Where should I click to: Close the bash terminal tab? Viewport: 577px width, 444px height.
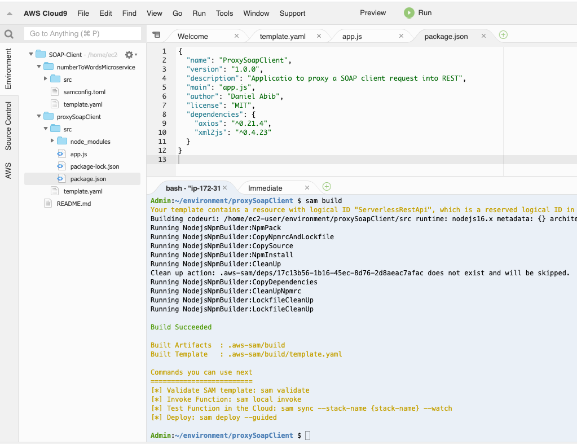click(224, 188)
